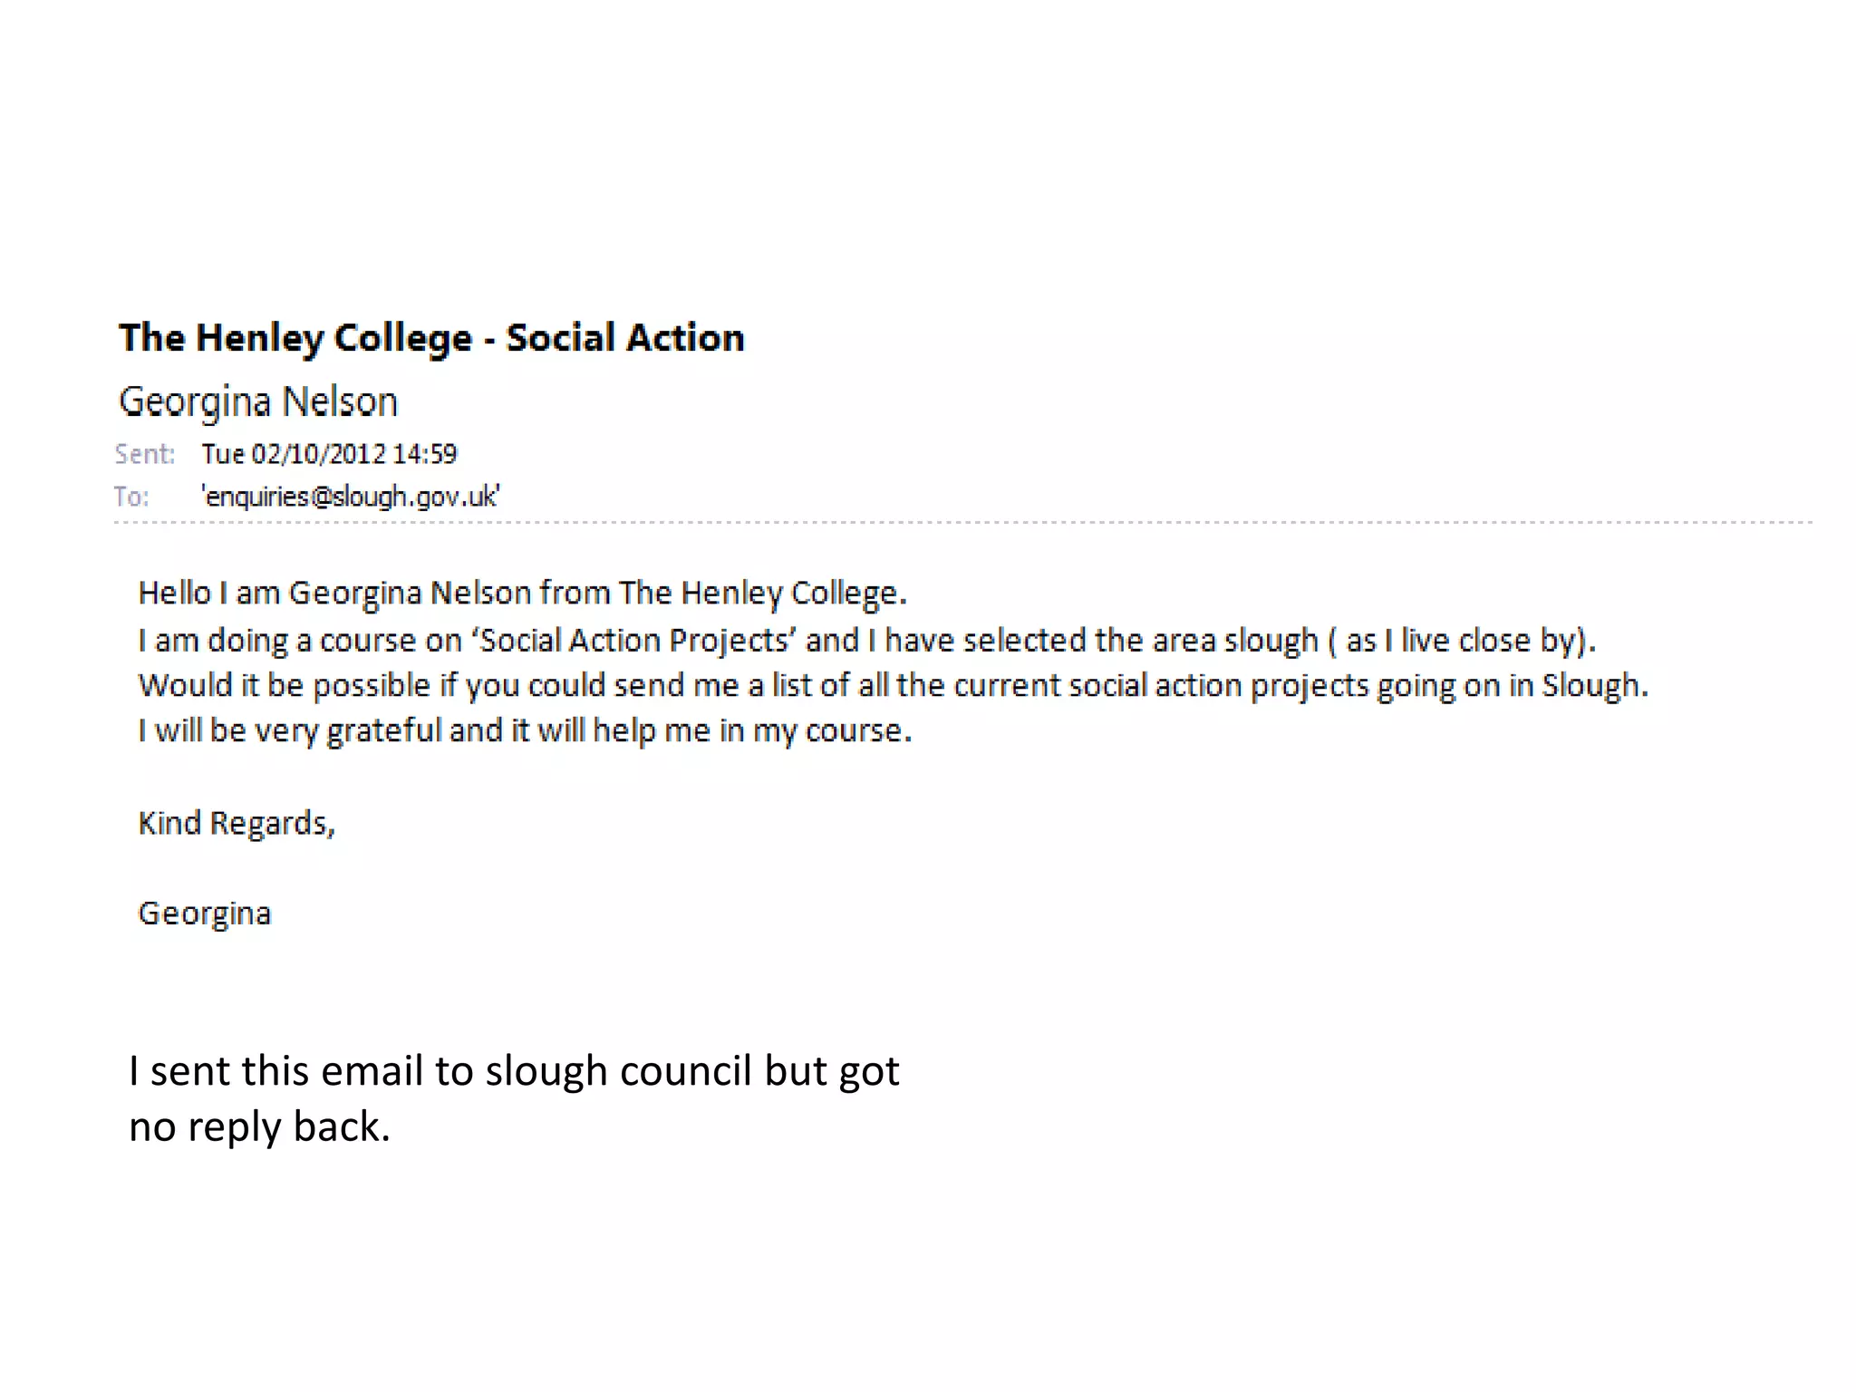Screen dimensions: 1856x1392
Task: Click the 'Kind Regards,' closing
Action: coord(237,824)
